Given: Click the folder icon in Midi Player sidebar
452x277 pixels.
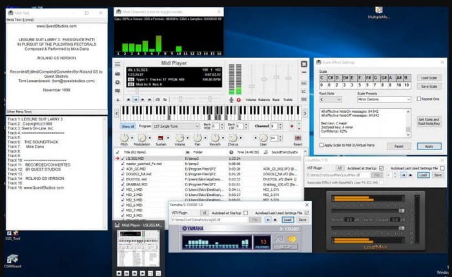Looking at the screenshot, I should (118, 73).
